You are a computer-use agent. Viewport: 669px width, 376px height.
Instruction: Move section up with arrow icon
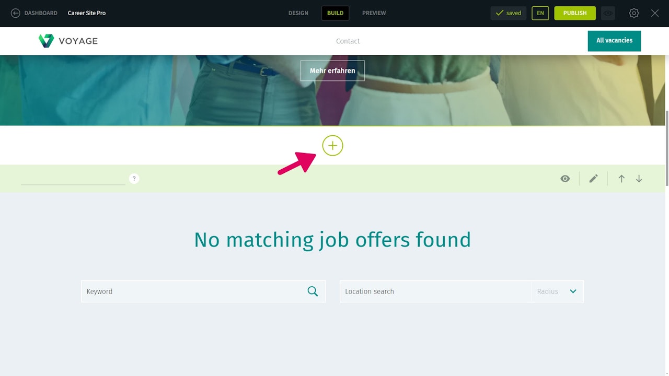621,179
